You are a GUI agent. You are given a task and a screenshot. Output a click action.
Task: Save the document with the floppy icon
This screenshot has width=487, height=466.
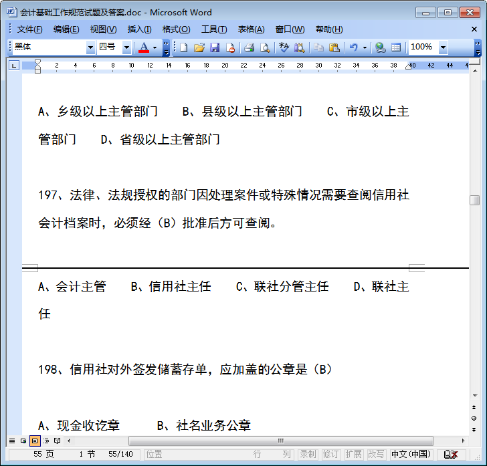[x=215, y=47]
